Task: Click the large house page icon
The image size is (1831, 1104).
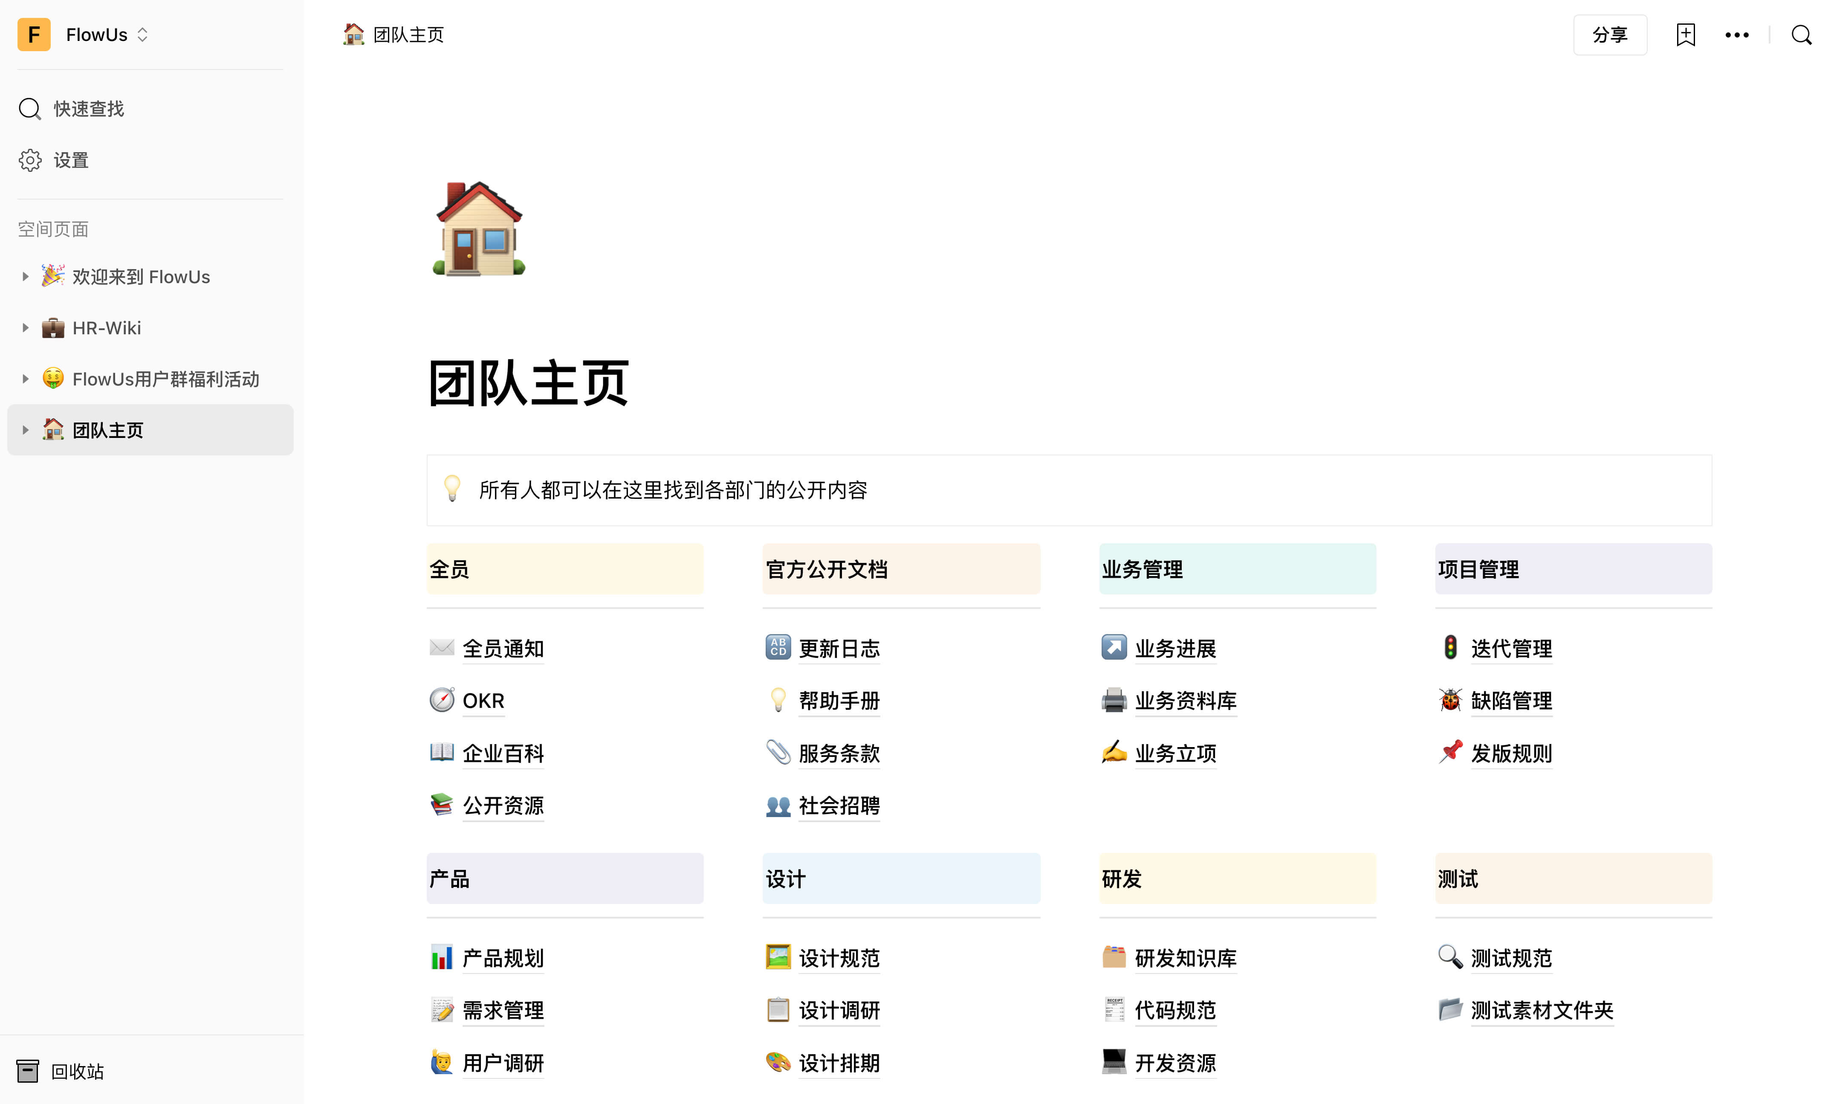Action: click(479, 228)
